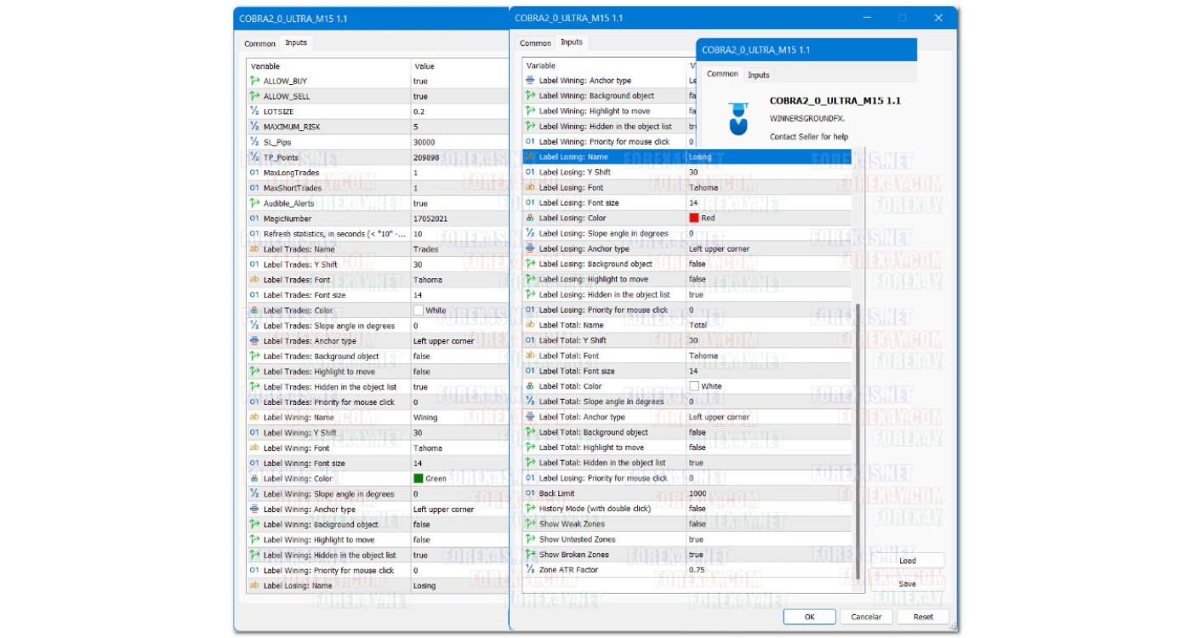1191x638 pixels.
Task: Click the Red swatch for Label Losing: Color
Action: pos(694,219)
